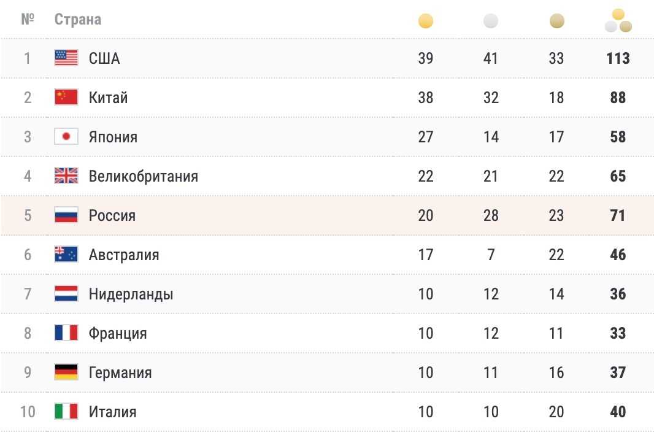Click the Netherlands flag icon

(x=66, y=294)
